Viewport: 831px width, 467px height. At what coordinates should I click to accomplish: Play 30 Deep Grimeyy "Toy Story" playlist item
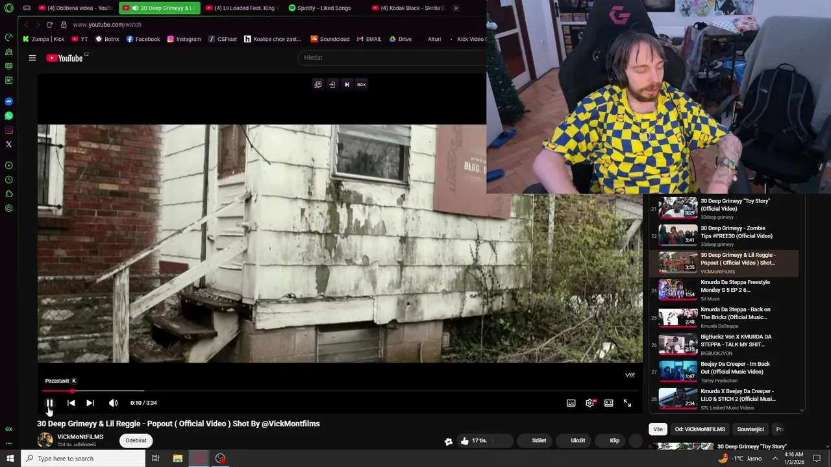pyautogui.click(x=724, y=208)
